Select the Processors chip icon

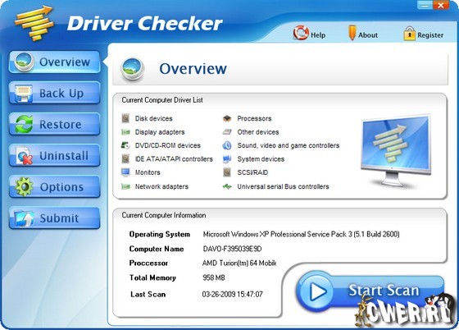click(227, 118)
